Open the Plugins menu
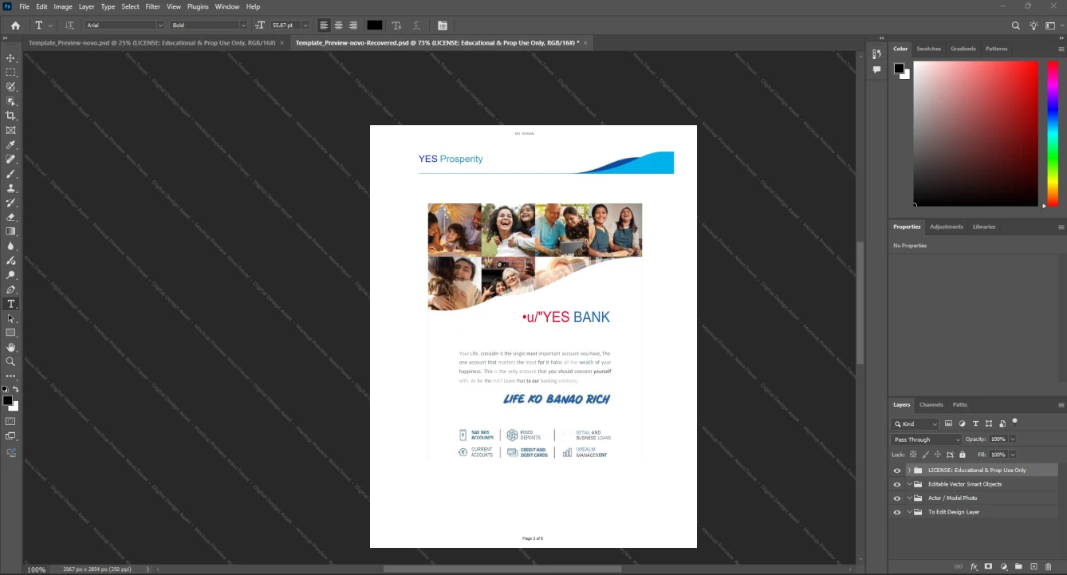Viewport: 1067px width, 575px height. (198, 6)
